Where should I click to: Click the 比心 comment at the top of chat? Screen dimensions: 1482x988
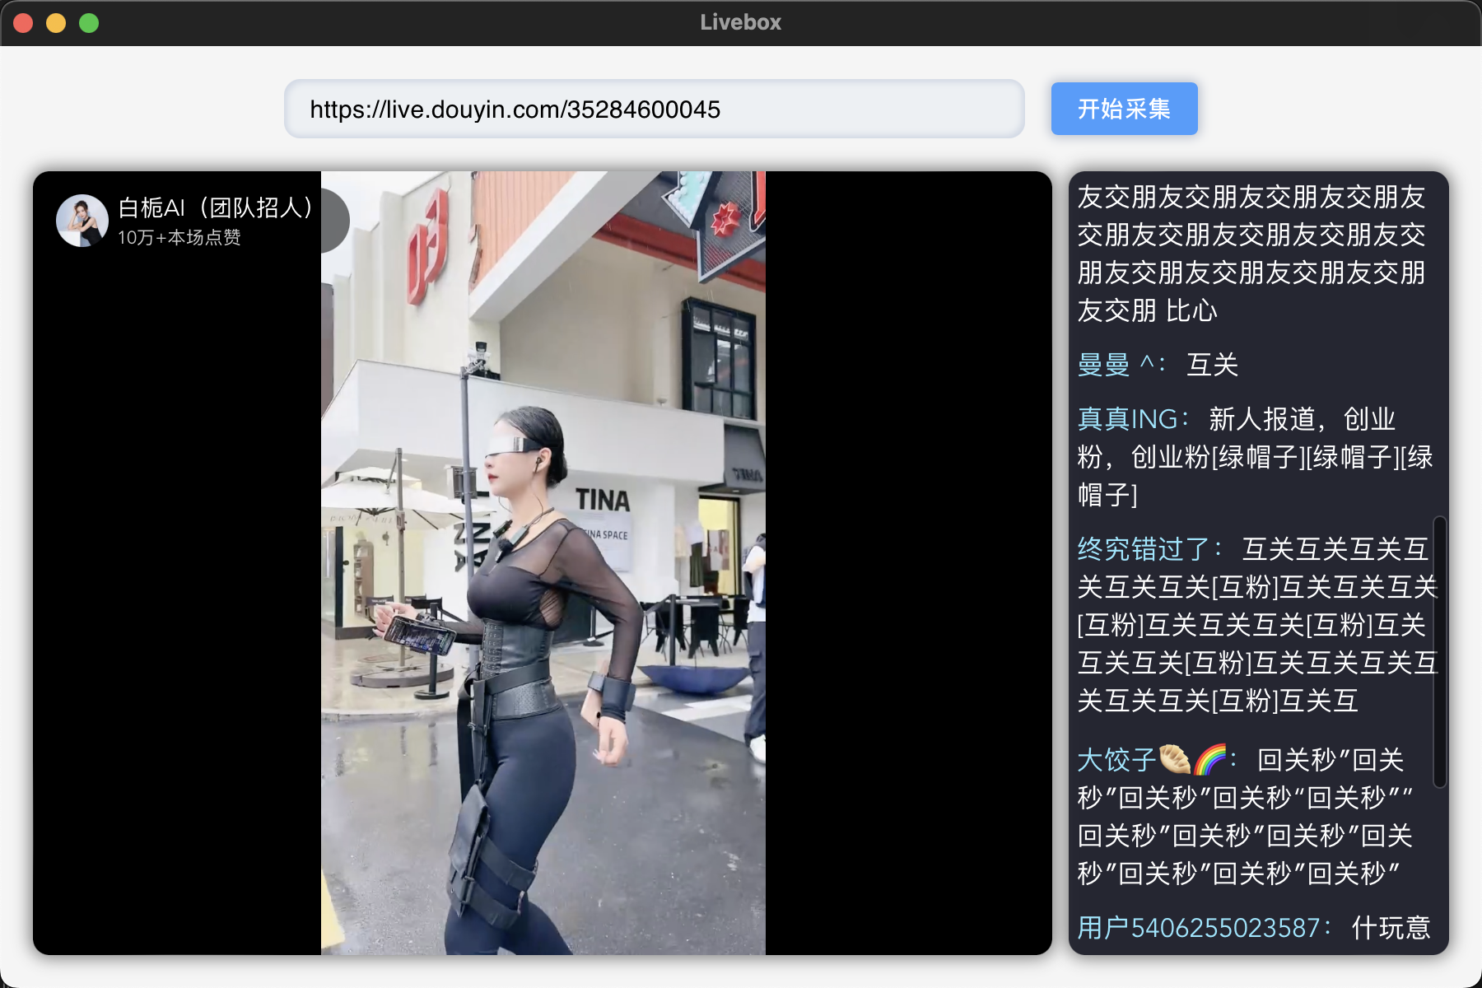click(1191, 311)
